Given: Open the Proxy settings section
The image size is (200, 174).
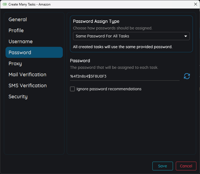Looking at the screenshot, I should 15,64.
